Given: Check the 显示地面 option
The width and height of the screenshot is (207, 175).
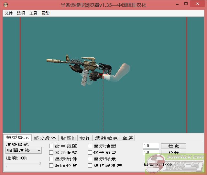Looking at the screenshot, I should [x=90, y=146].
